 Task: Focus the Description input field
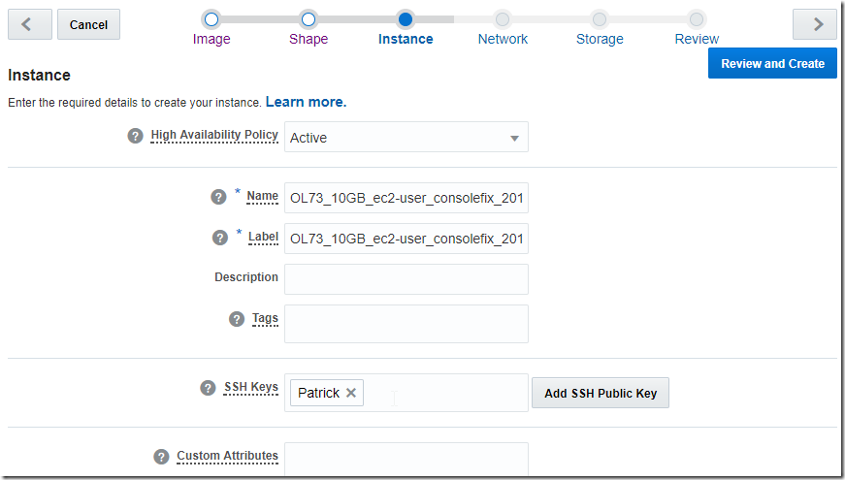point(406,279)
